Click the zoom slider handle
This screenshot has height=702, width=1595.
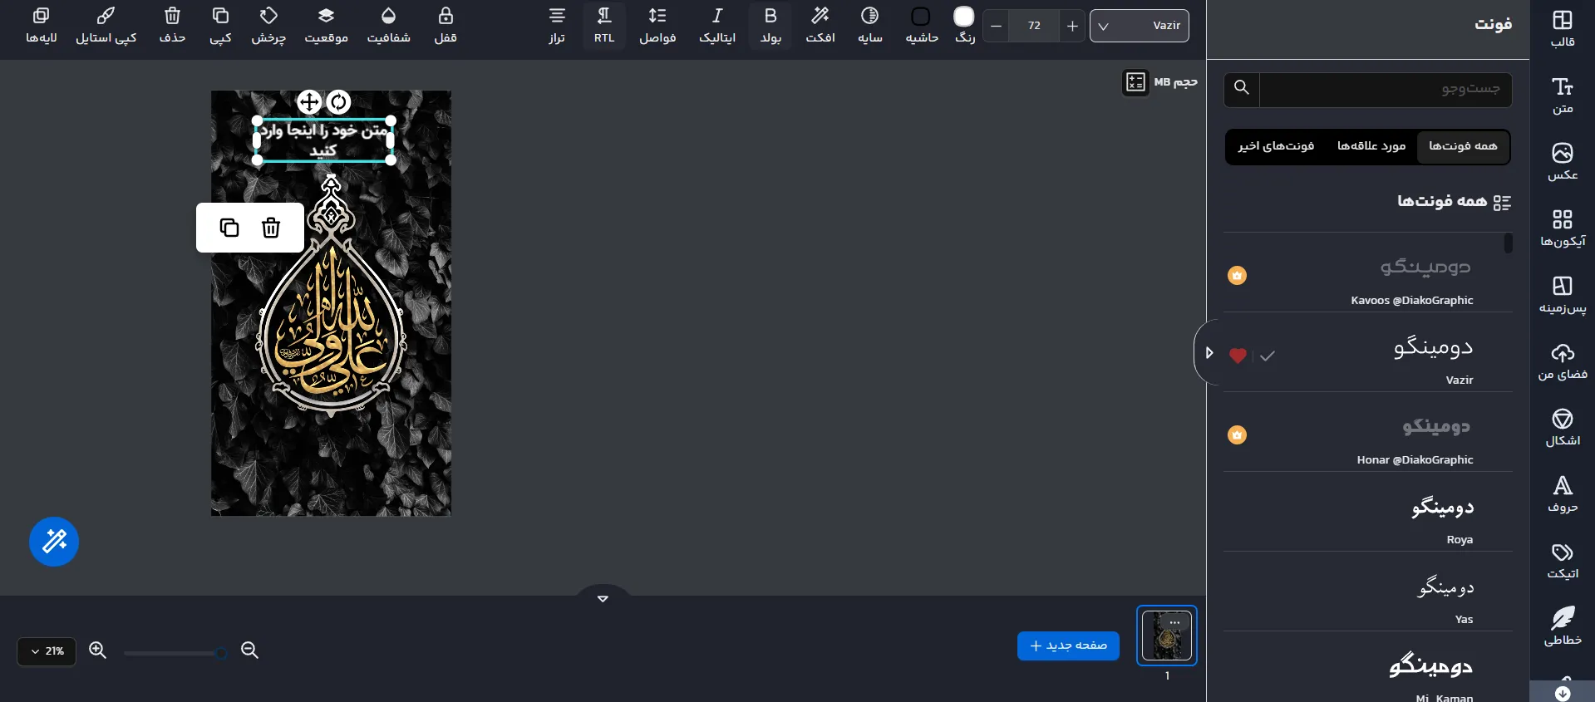[221, 653]
